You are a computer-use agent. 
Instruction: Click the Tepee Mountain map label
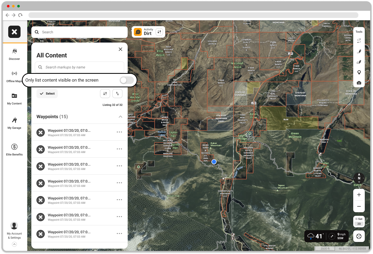coord(283,187)
